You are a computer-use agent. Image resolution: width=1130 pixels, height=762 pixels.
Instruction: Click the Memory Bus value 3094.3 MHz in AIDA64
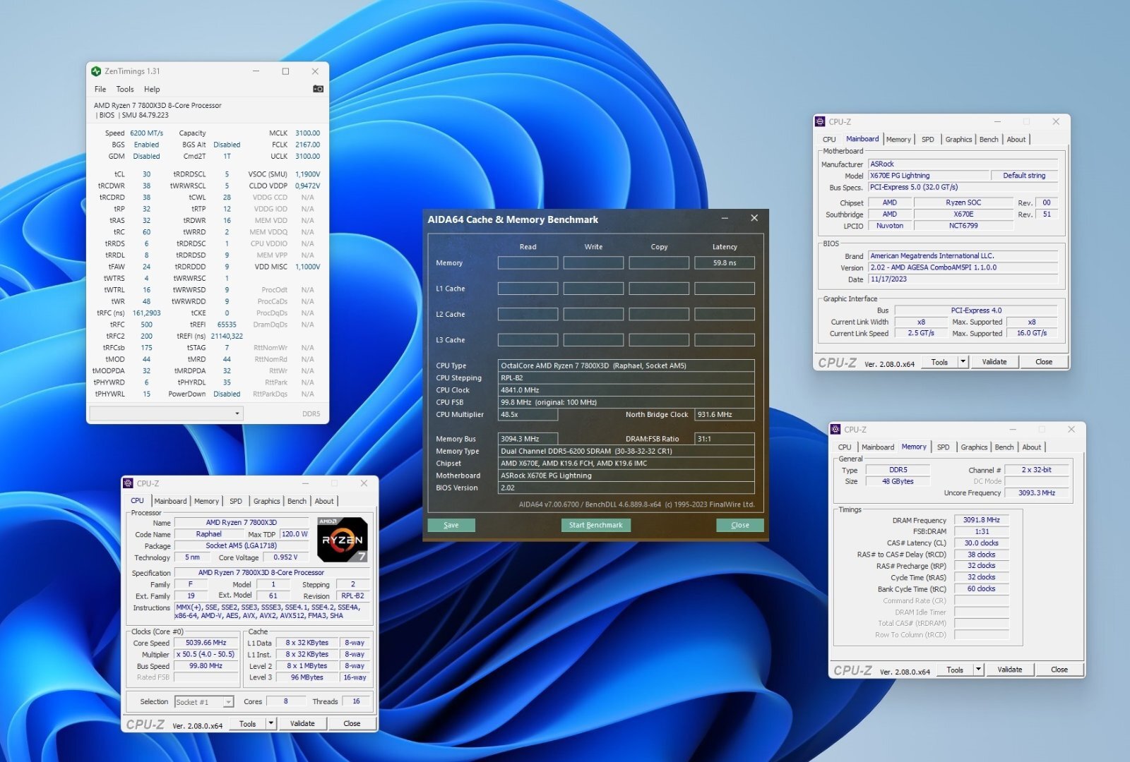pos(528,439)
